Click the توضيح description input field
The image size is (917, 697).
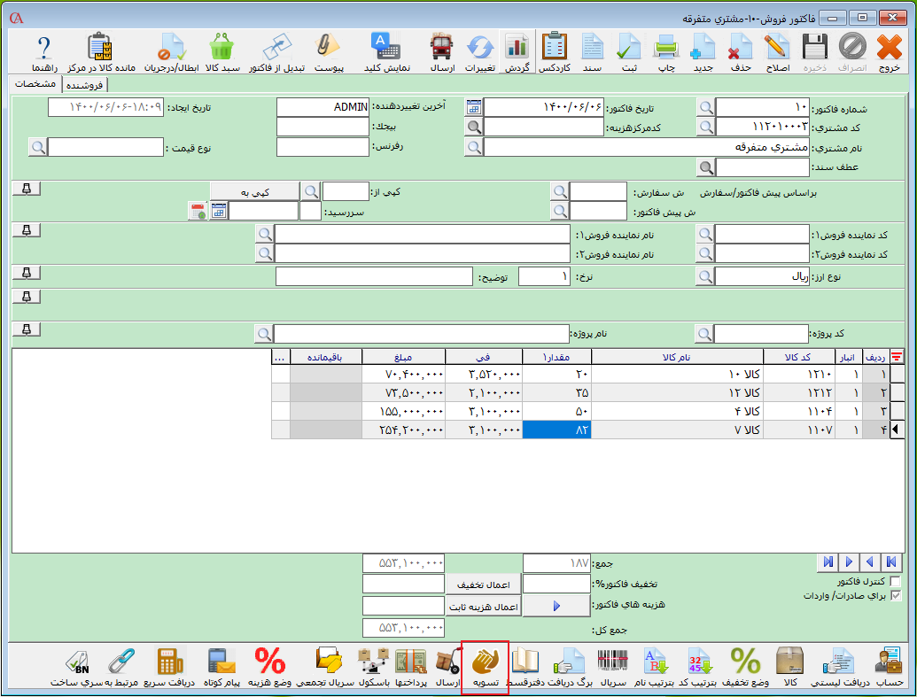[x=374, y=276]
